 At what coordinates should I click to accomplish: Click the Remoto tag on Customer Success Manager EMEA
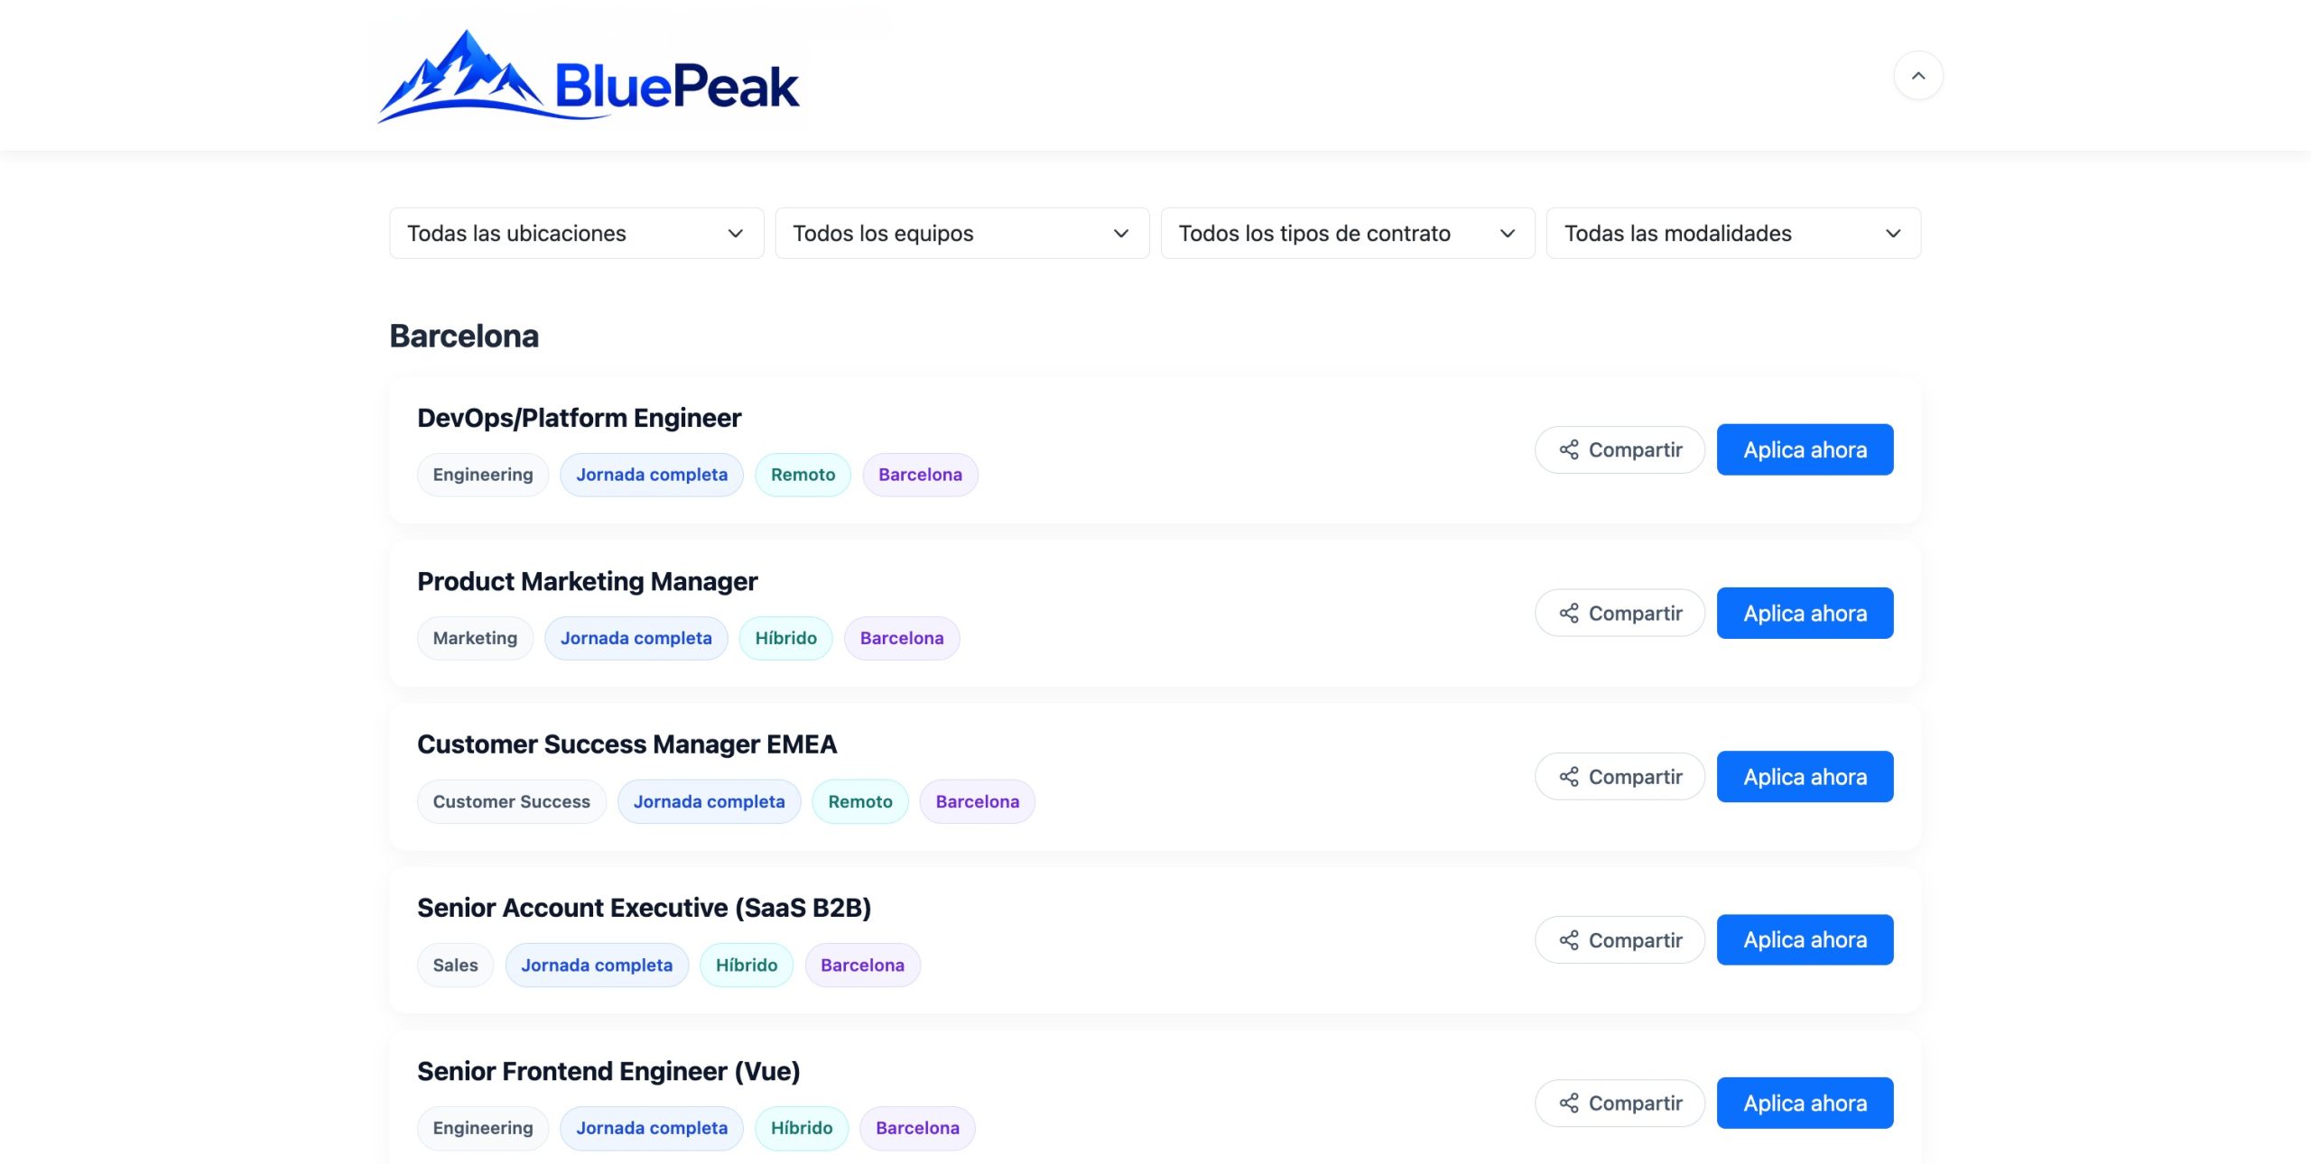tap(860, 801)
